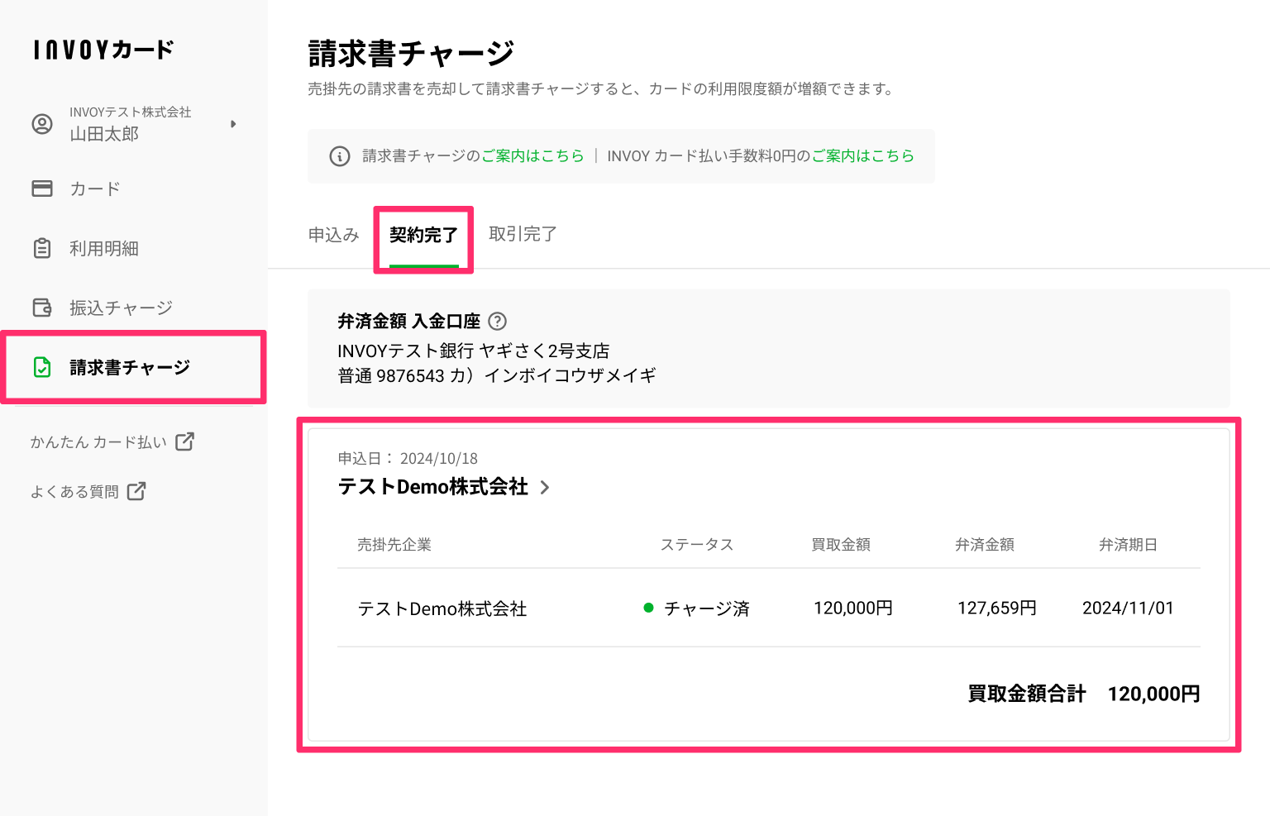Click the info icon in notice banner
Screen dimensions: 1270x816
pyautogui.click(x=340, y=156)
